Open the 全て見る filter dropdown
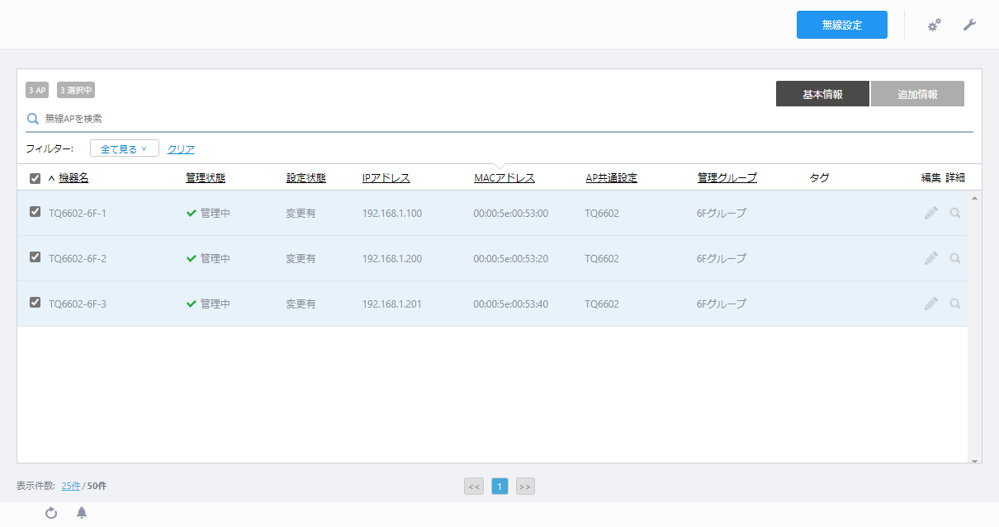The image size is (999, 527). 125,148
